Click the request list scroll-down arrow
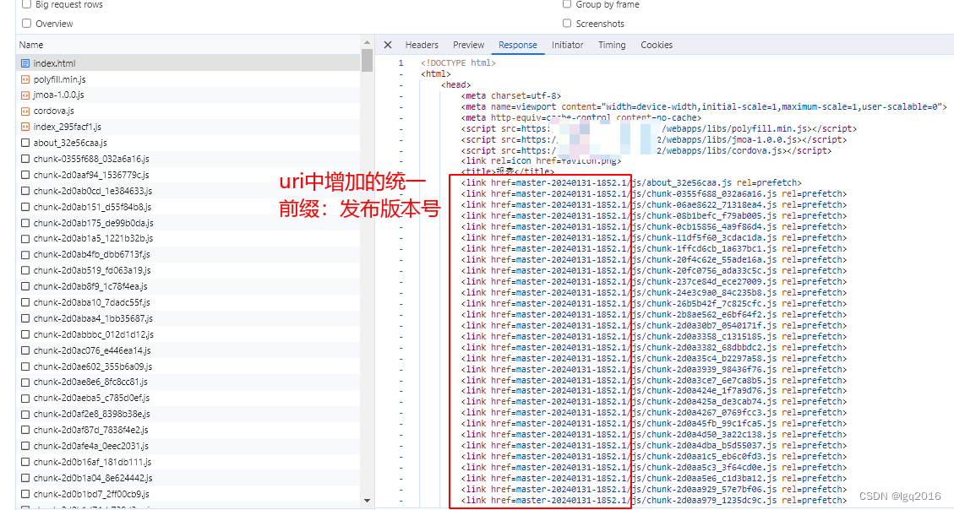Viewport: 954px width, 510px height. 367,500
